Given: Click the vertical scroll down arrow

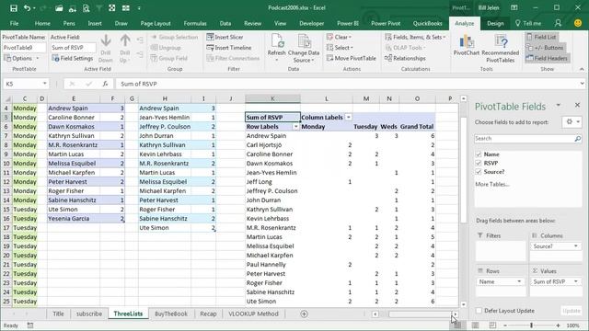Looking at the screenshot, I should (464, 304).
